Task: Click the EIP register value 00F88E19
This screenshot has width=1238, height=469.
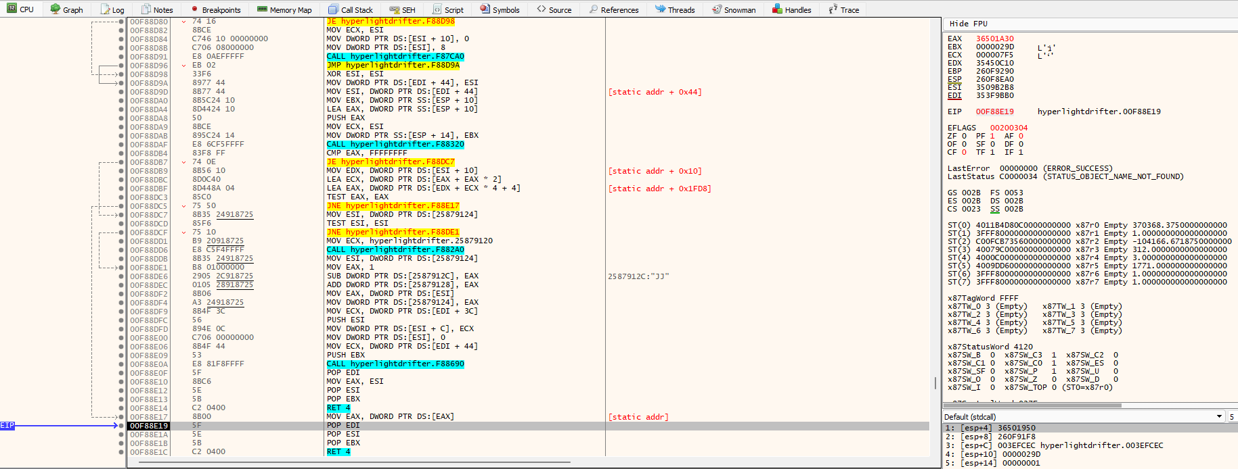Action: (x=994, y=112)
